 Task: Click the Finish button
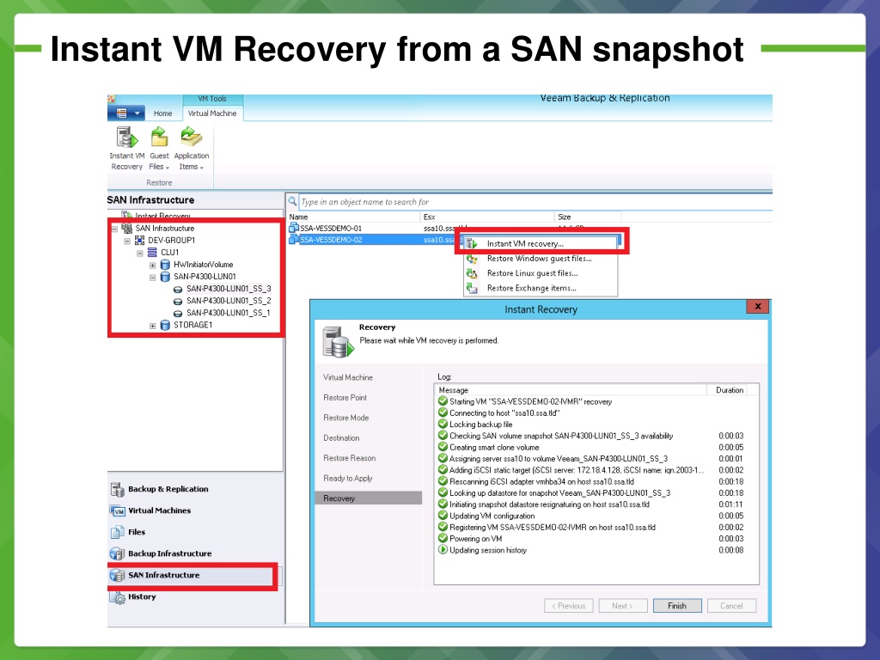tap(677, 606)
